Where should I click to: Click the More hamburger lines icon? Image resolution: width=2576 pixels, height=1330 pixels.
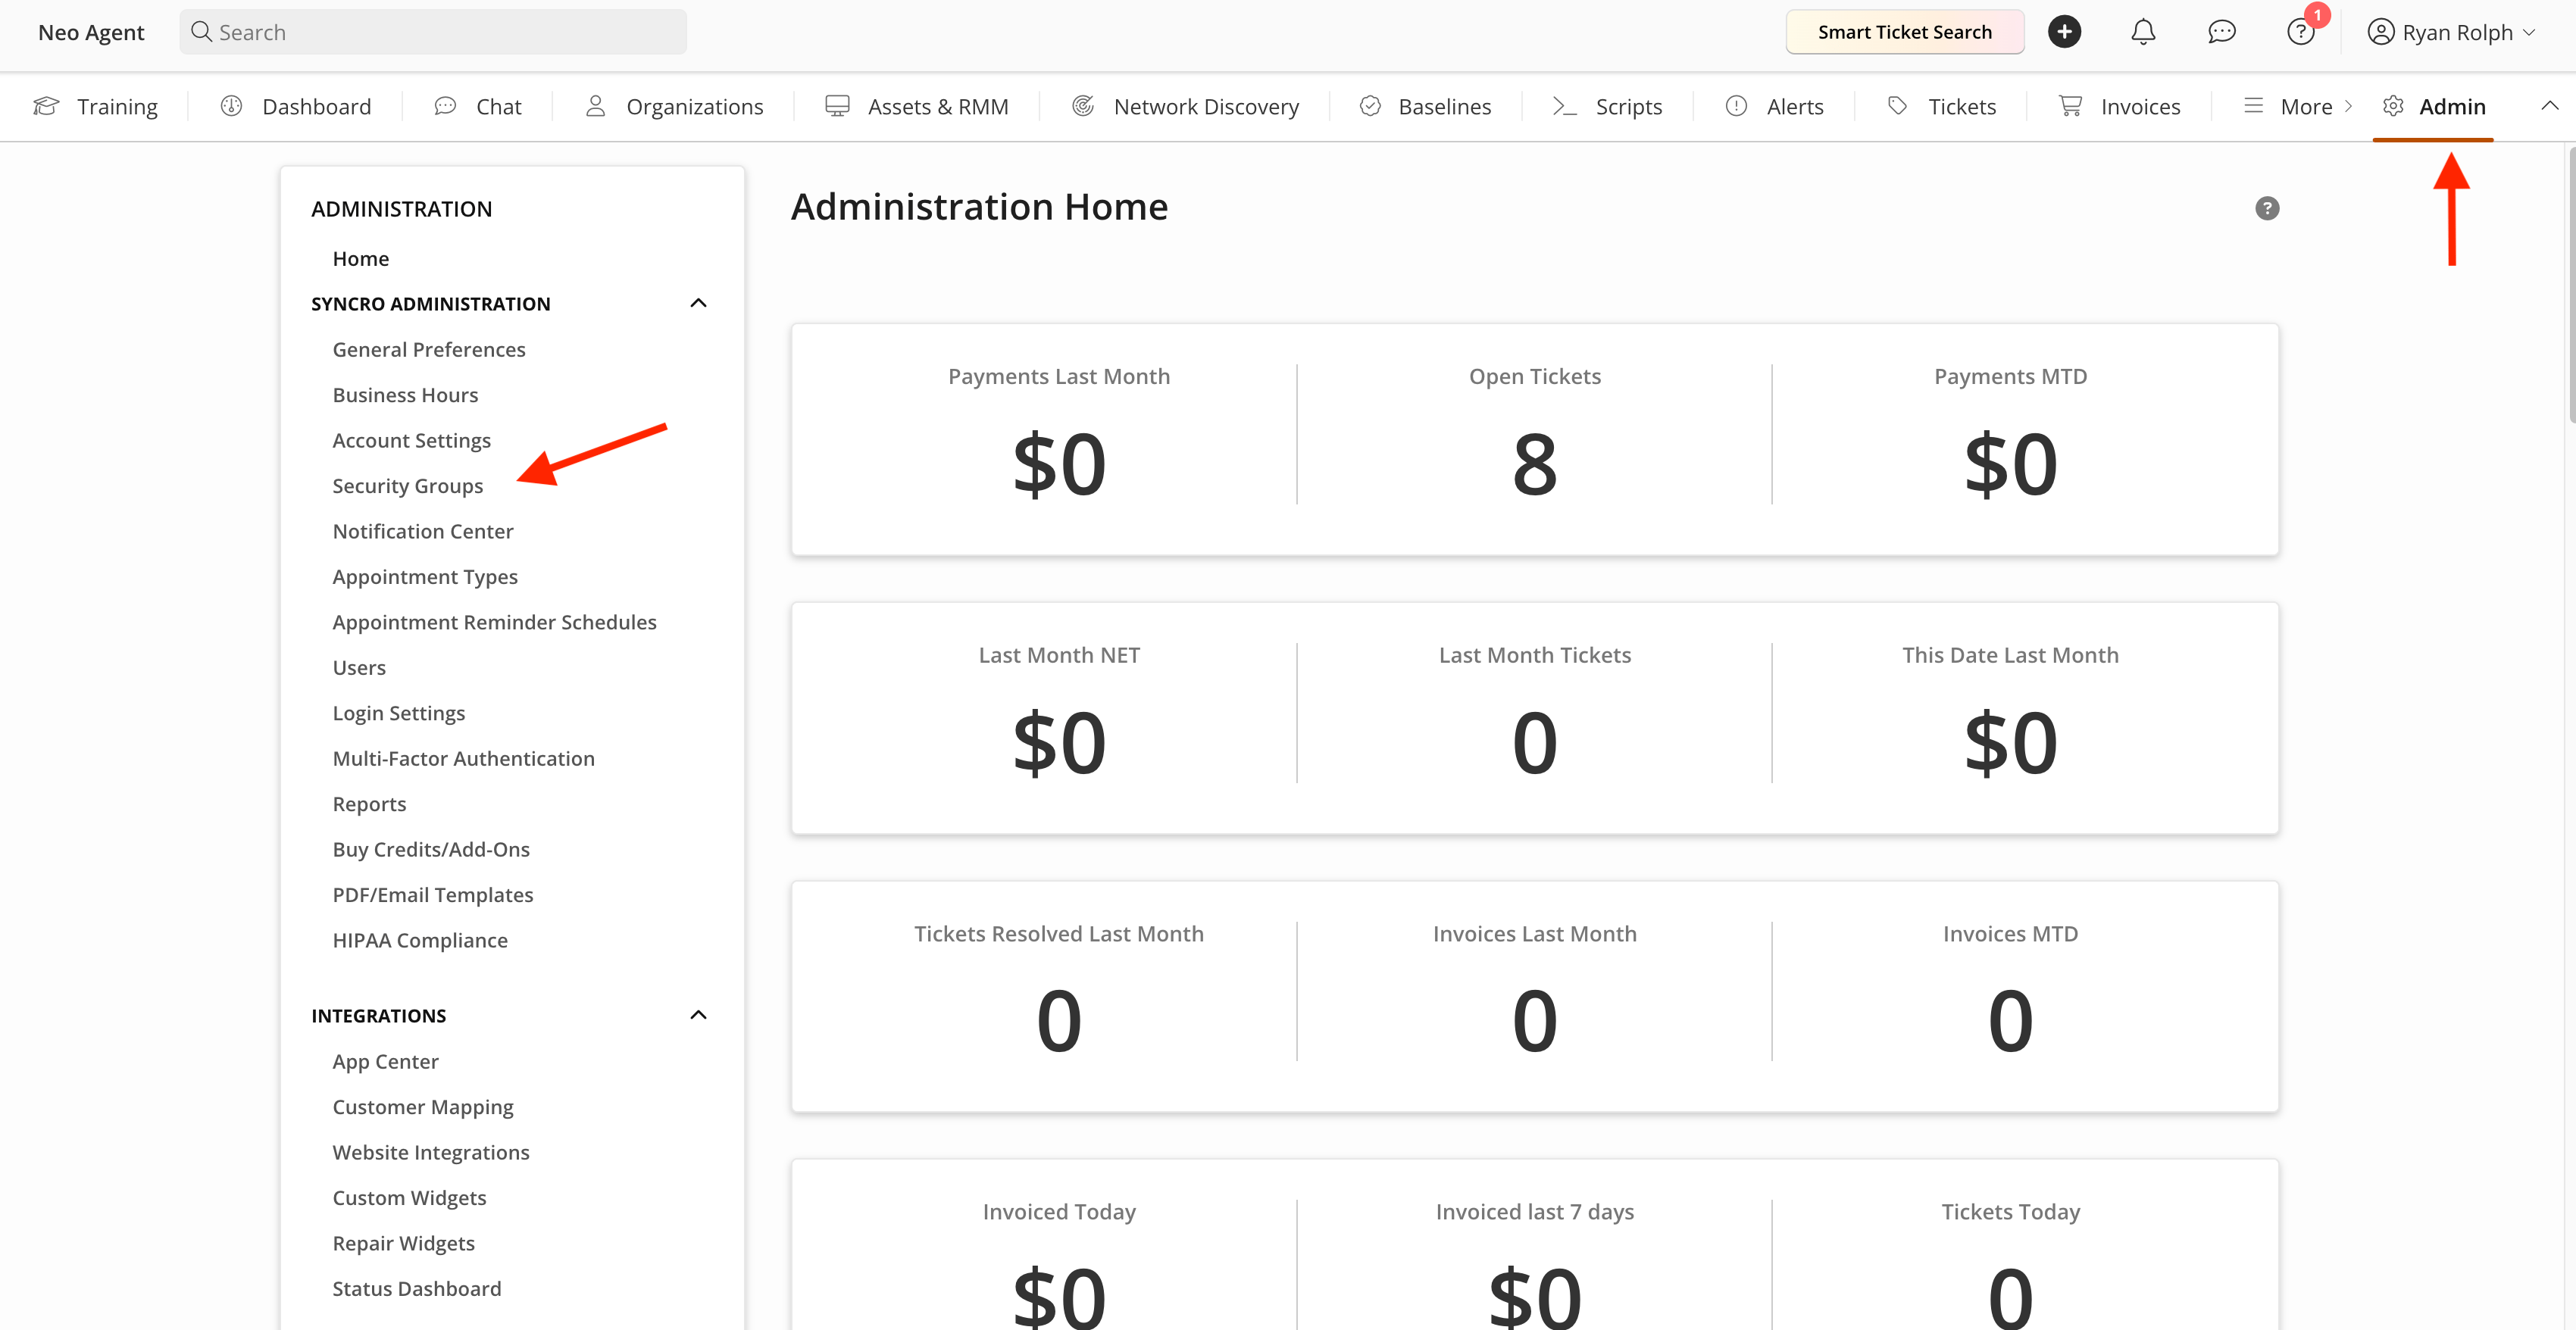2253,106
